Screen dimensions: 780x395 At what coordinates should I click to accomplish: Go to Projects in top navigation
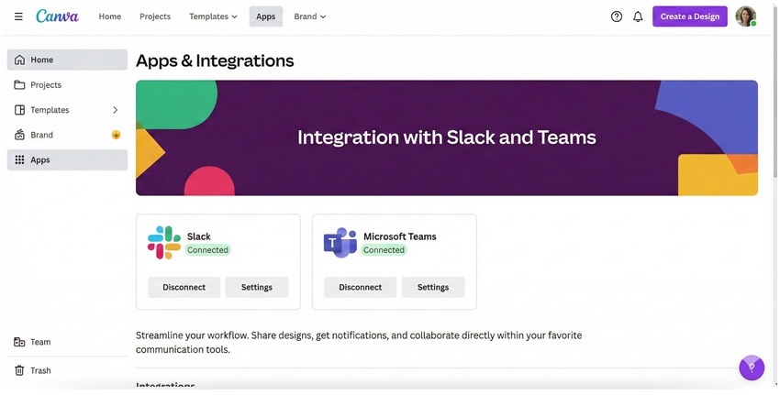pyautogui.click(x=155, y=16)
